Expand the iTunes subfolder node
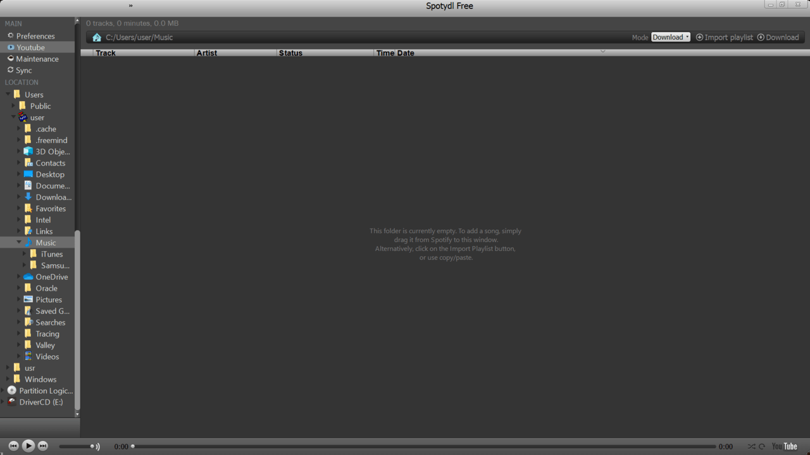 pyautogui.click(x=25, y=253)
